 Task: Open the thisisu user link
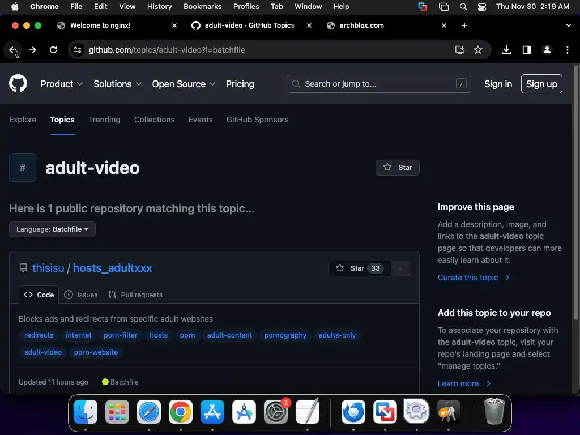(48, 268)
